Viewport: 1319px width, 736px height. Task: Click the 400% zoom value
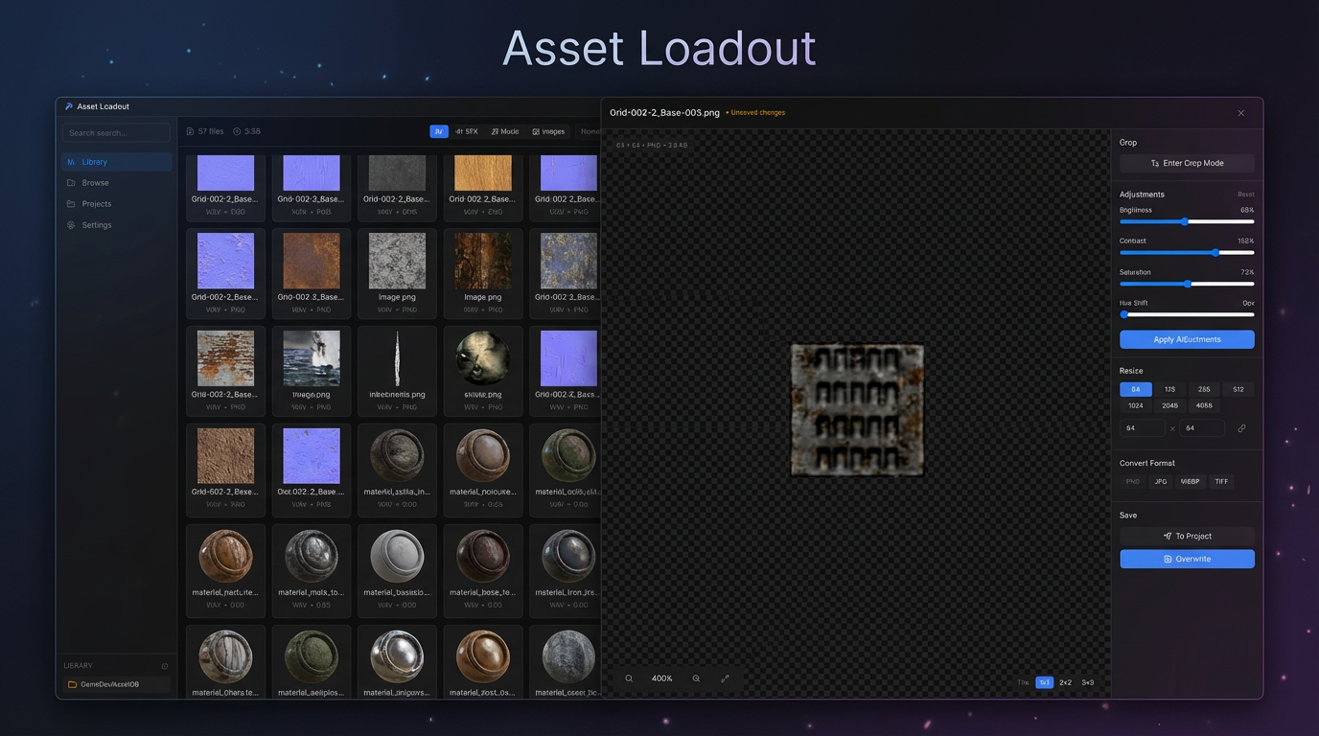(662, 678)
